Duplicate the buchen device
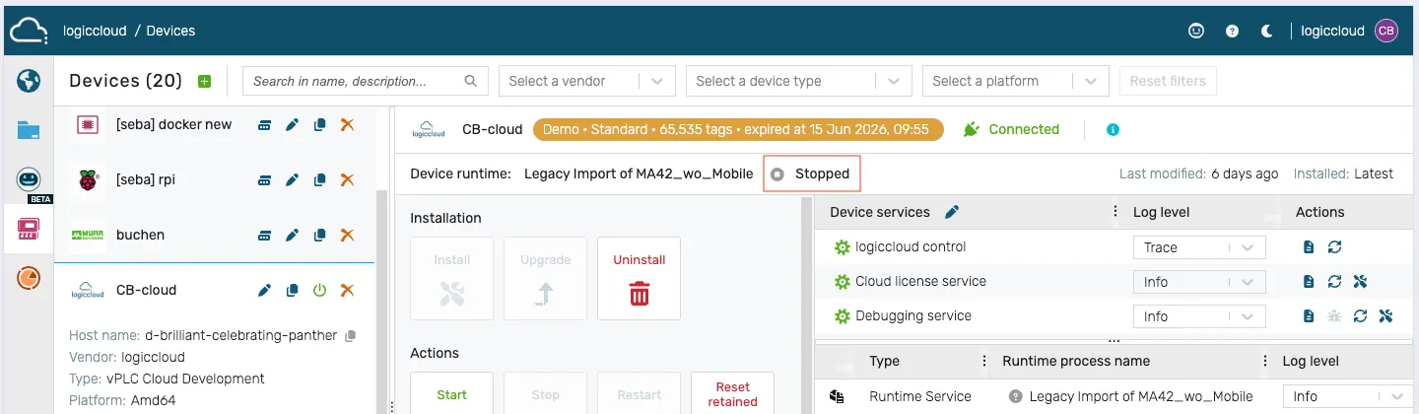The width and height of the screenshot is (1419, 414). [x=319, y=236]
